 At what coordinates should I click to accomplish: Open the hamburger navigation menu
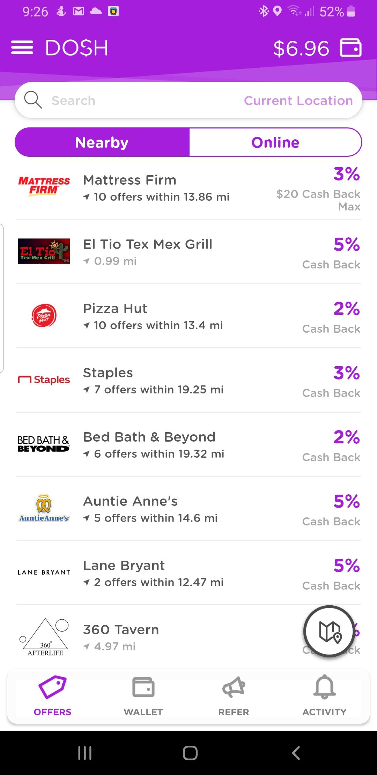[22, 48]
